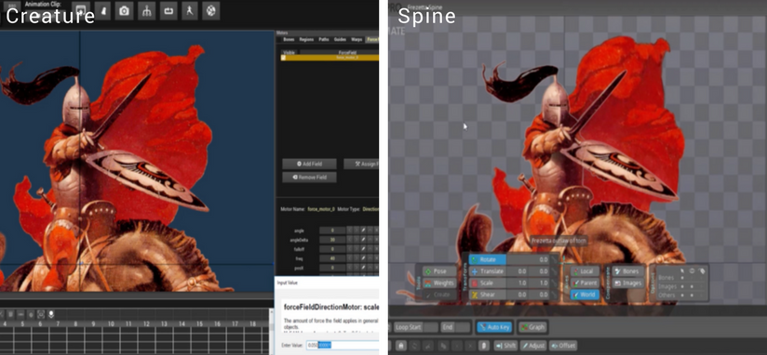Select World axes mode in Spine
Viewport: 767px width, 355px height.
point(585,295)
